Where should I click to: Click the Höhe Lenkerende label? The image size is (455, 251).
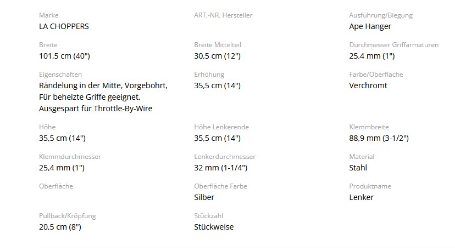pos(221,127)
